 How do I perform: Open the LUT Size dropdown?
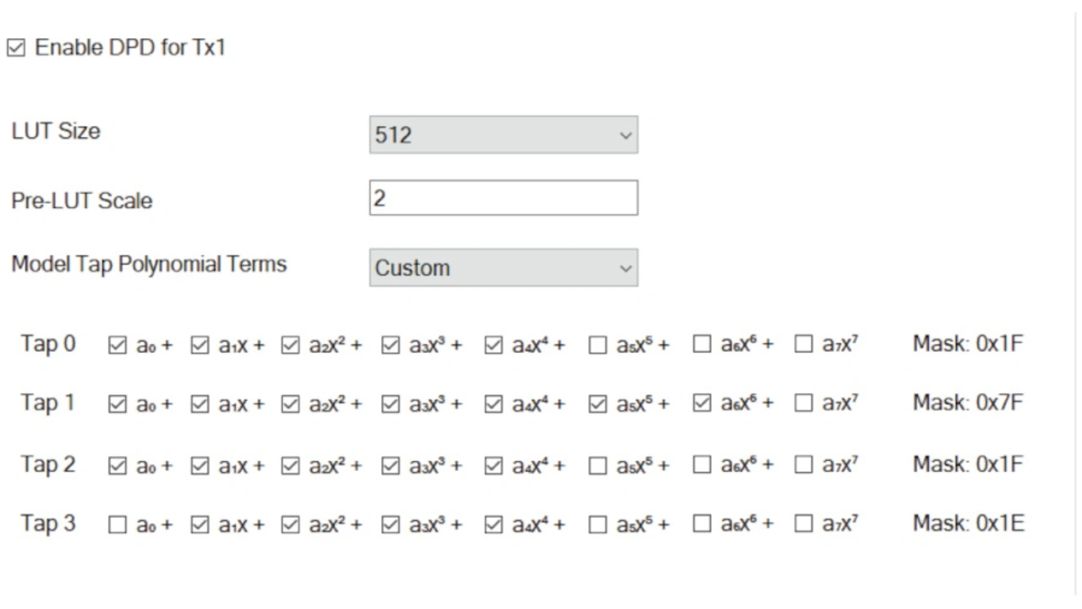pyautogui.click(x=503, y=135)
